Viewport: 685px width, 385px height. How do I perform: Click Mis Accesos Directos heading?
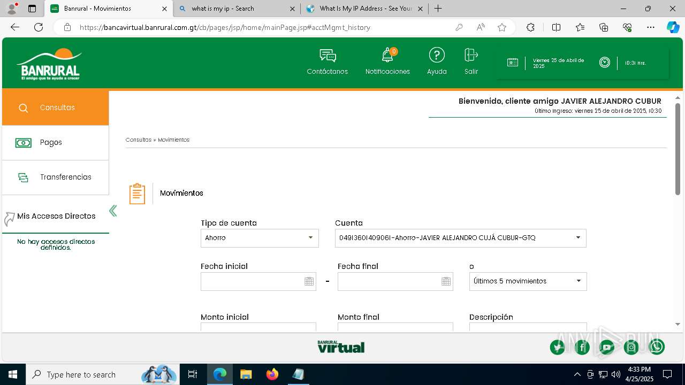(56, 216)
